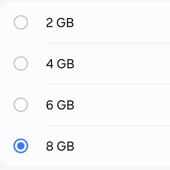This screenshot has width=170, height=170.
Task: Switch the size to 6 GB
Action: [x=21, y=105]
